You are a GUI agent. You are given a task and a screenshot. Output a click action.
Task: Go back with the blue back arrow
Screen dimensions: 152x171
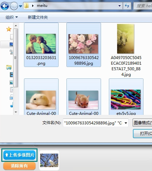(x=5, y=6)
